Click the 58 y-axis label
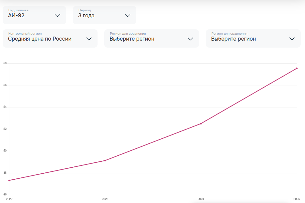Image resolution: width=305 pixels, height=203 pixels. [5, 63]
